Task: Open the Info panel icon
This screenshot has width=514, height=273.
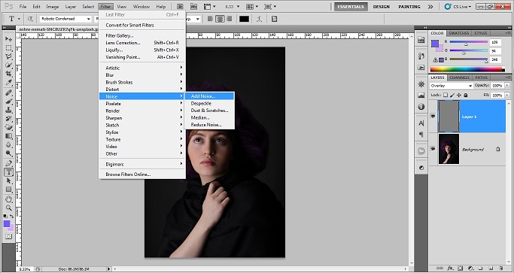Action: tap(421, 107)
